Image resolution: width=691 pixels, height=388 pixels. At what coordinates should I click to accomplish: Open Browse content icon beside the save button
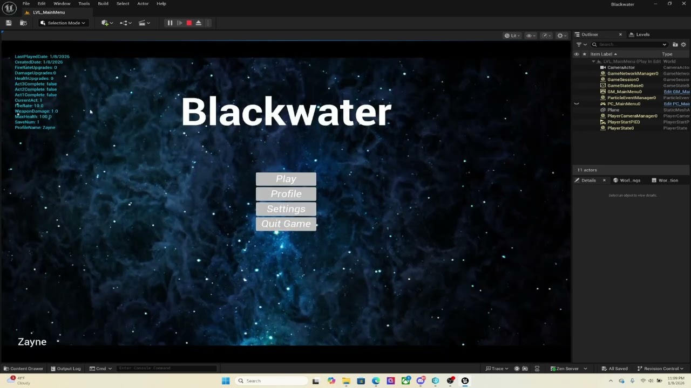[x=23, y=23]
